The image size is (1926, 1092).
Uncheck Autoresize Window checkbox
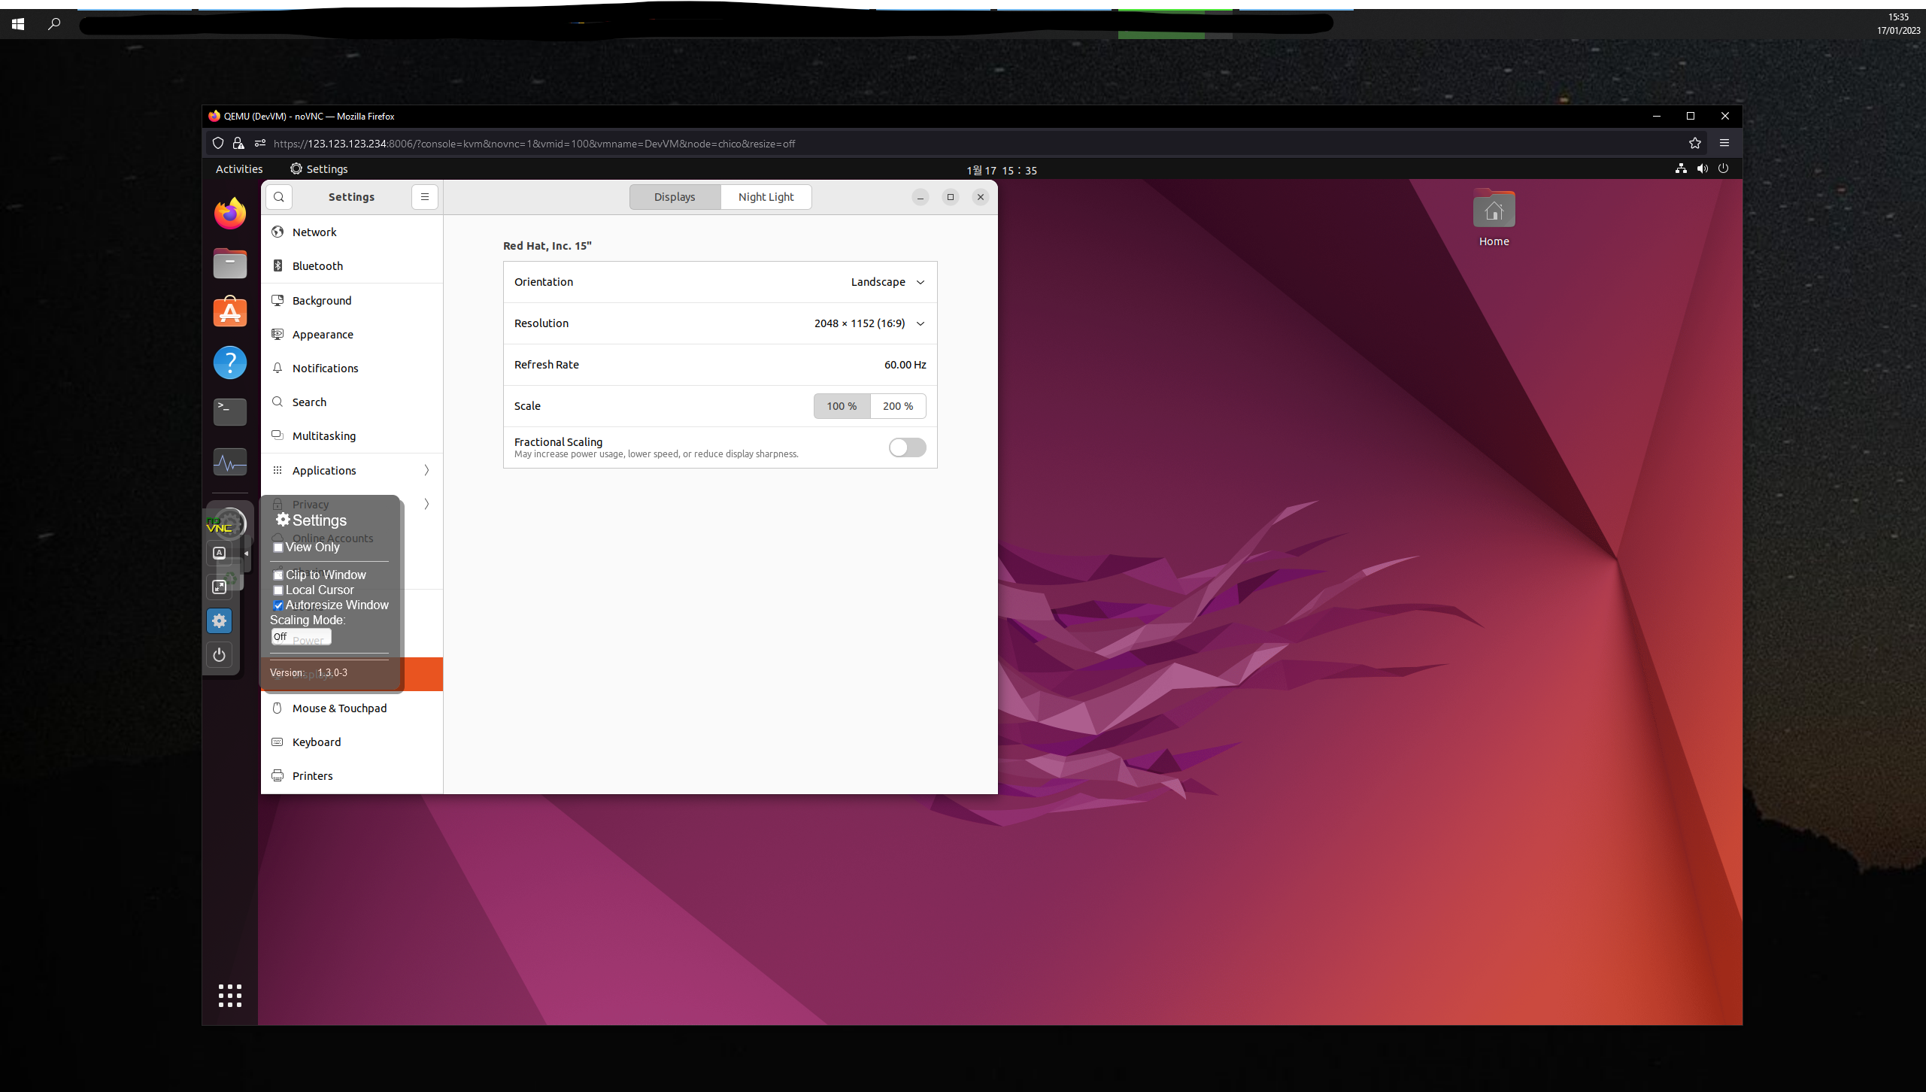(x=278, y=605)
